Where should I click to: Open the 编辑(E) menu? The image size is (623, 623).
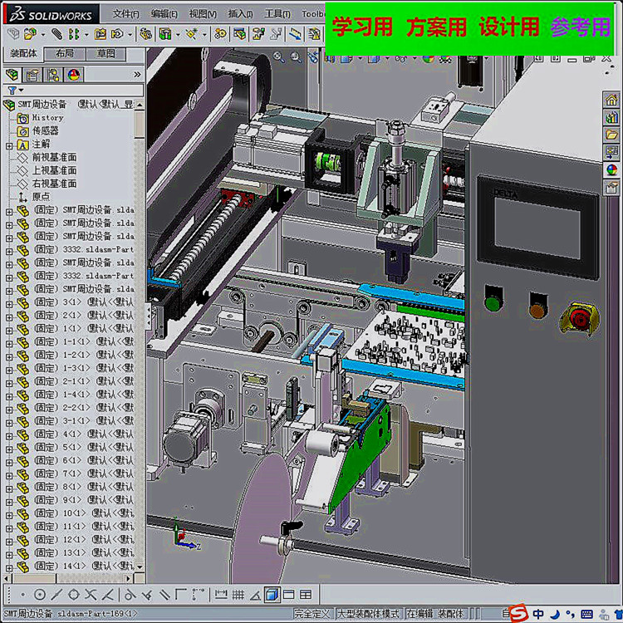pos(164,14)
